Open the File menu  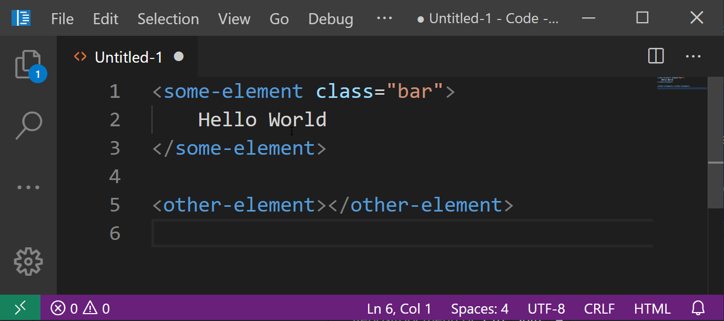62,19
